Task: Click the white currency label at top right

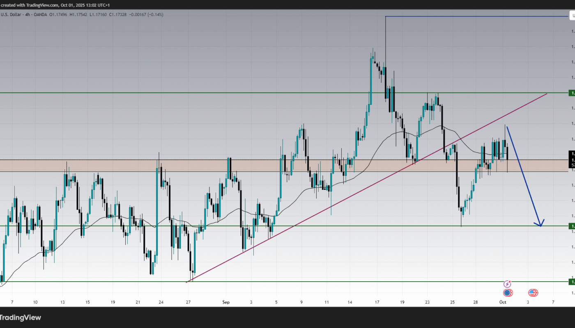Action: tap(571, 16)
